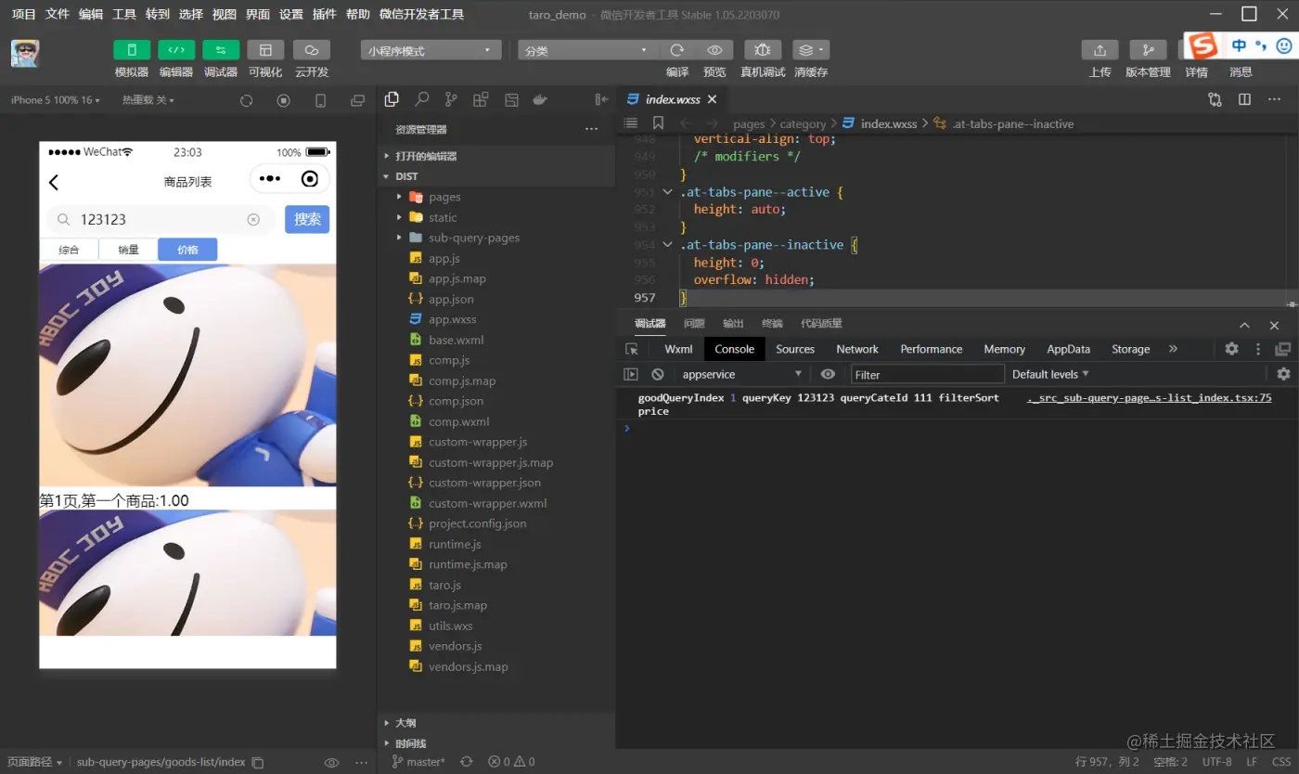Open the 文件 menu

[x=58, y=14]
